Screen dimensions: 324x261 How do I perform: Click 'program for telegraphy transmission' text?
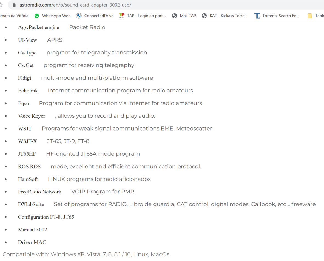[x=97, y=53]
